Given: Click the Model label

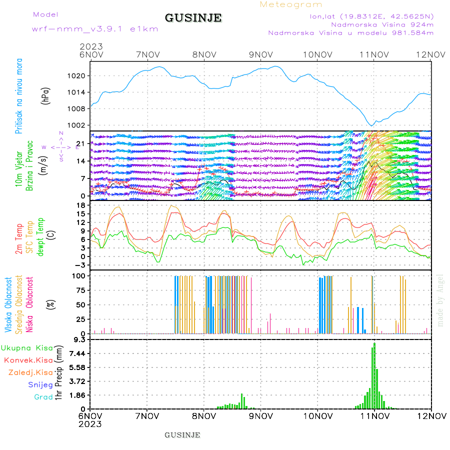Looking at the screenshot, I should pyautogui.click(x=45, y=14).
